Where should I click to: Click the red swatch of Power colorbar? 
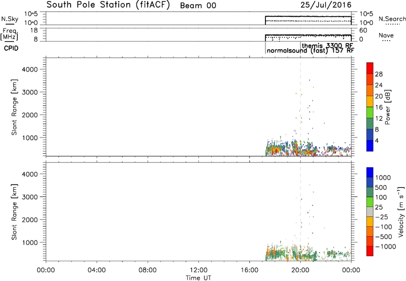click(x=370, y=68)
